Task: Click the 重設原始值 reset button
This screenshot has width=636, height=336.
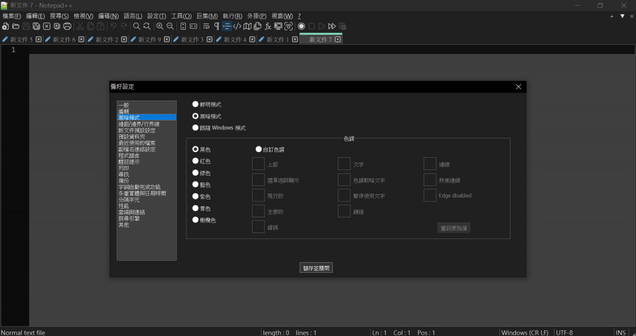Action: tap(454, 228)
